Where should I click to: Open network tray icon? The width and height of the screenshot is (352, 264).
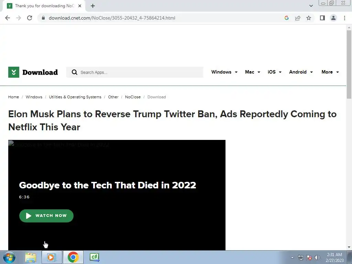300,257
